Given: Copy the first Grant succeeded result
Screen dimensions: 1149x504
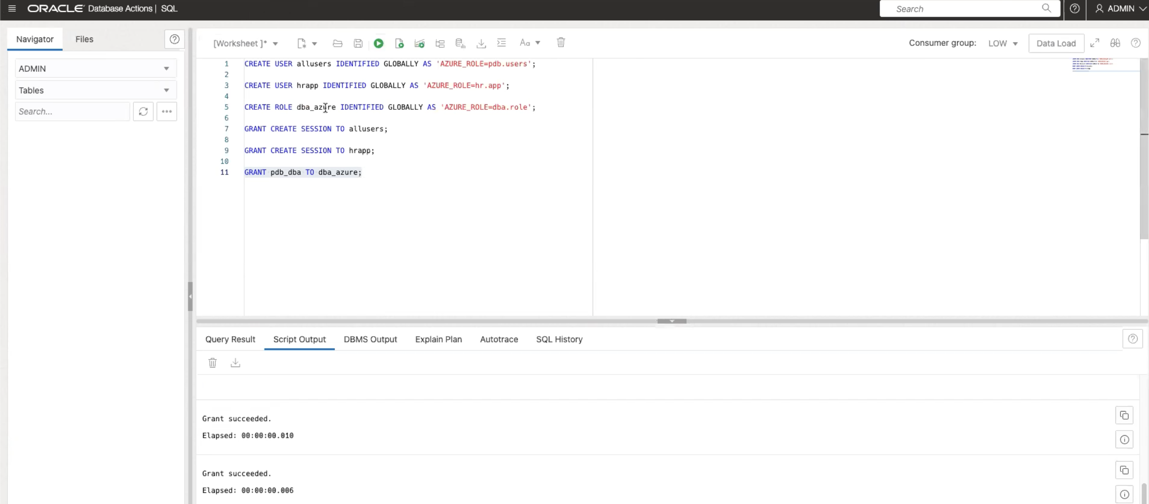Looking at the screenshot, I should [1124, 415].
